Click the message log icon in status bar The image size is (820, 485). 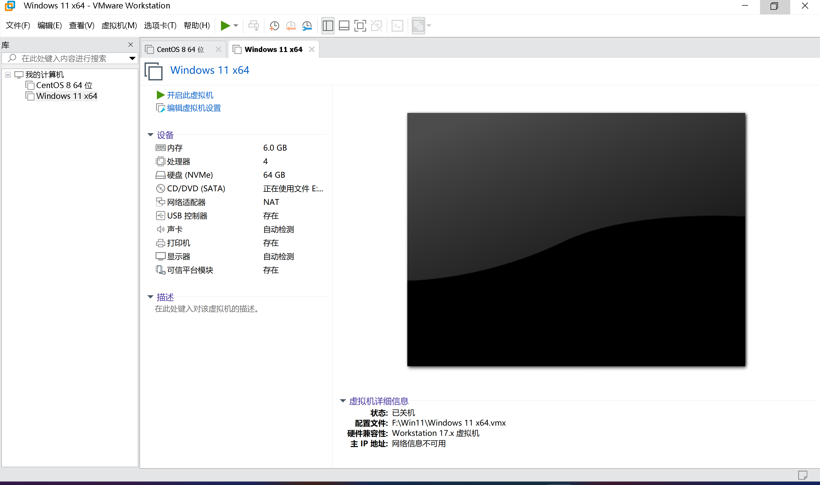tap(803, 475)
